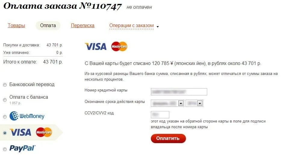The width and height of the screenshot is (281, 155).
Task: Click into the CCV2/CVV2 code field
Action: [x=160, y=115]
